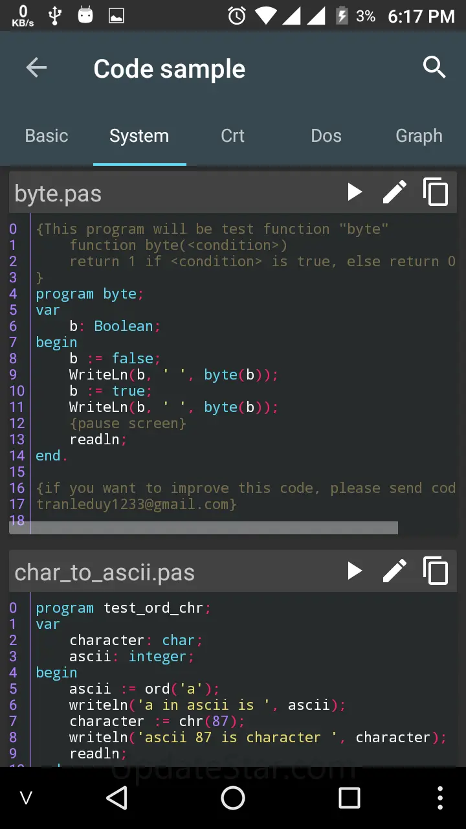This screenshot has height=829, width=466.
Task: Click the 6:17 PM clock
Action: pos(421,16)
